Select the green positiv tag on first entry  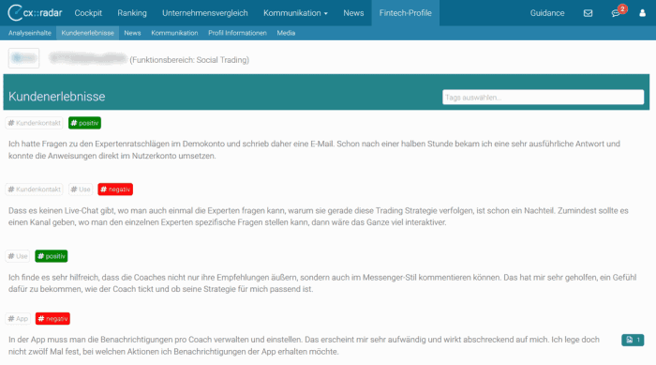84,123
